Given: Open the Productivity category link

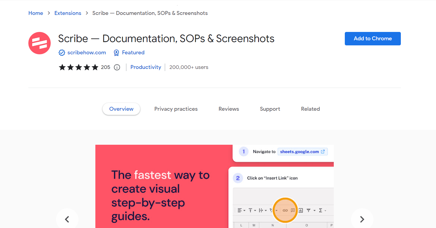Looking at the screenshot, I should (x=146, y=67).
